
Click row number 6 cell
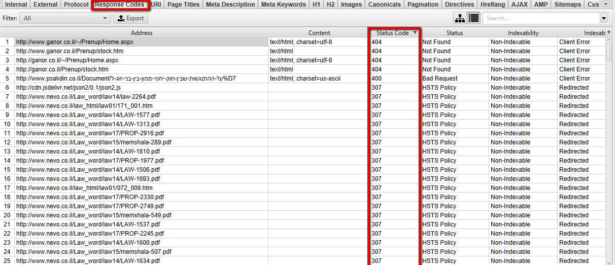(7, 88)
